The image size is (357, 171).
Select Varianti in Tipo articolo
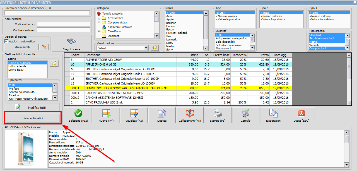327,45
